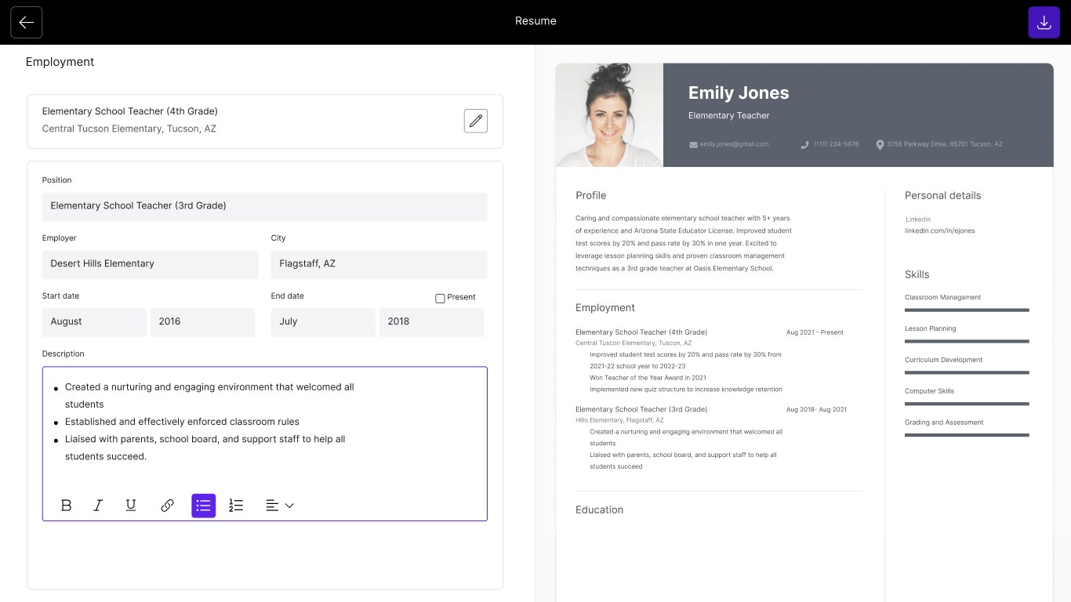1071x602 pixels.
Task: Edit the City field showing Flagstaff, AZ
Action: tap(379, 264)
